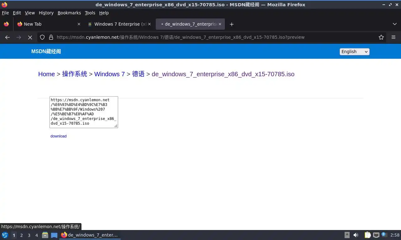Open the network connection tray icon
Screen dimensions: 401x240
point(376,235)
